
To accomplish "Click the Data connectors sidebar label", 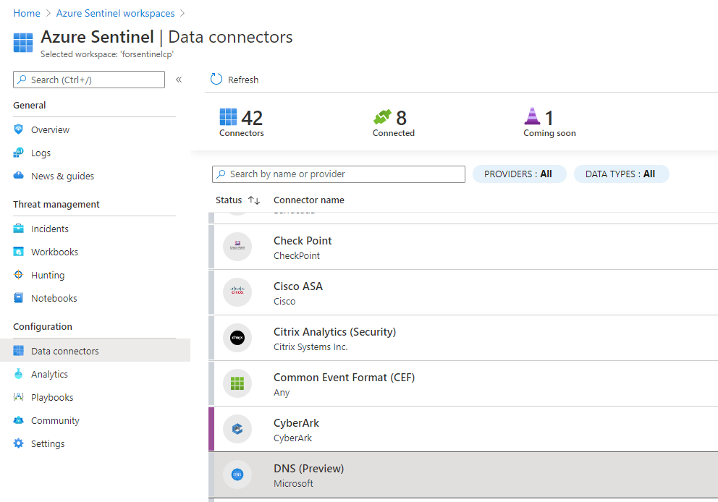I will pyautogui.click(x=65, y=351).
